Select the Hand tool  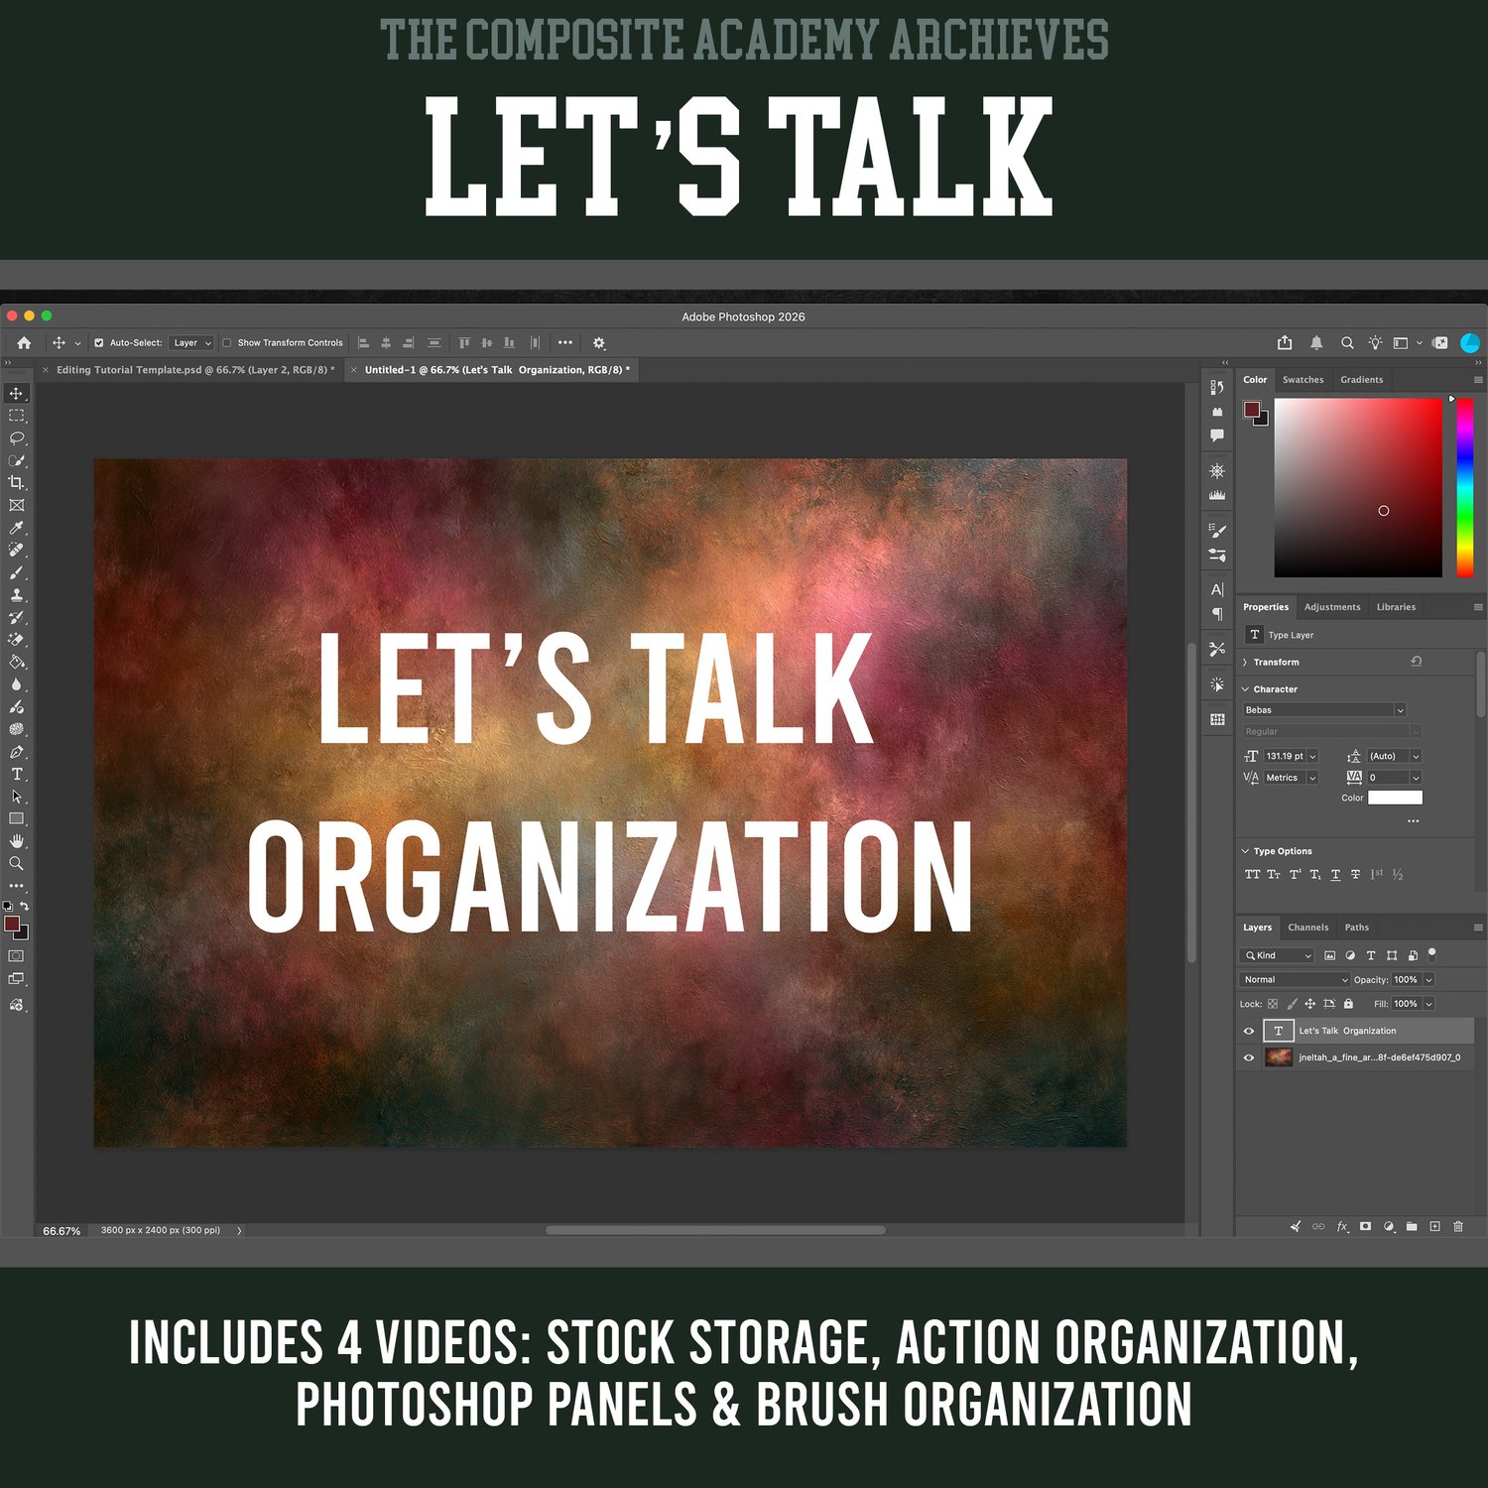click(17, 841)
